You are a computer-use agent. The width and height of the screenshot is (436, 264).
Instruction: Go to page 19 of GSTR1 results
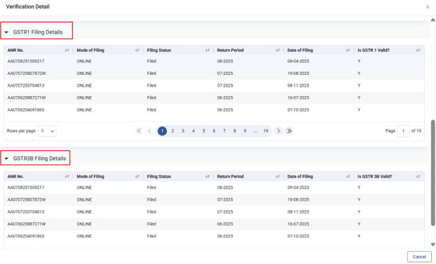coord(266,131)
